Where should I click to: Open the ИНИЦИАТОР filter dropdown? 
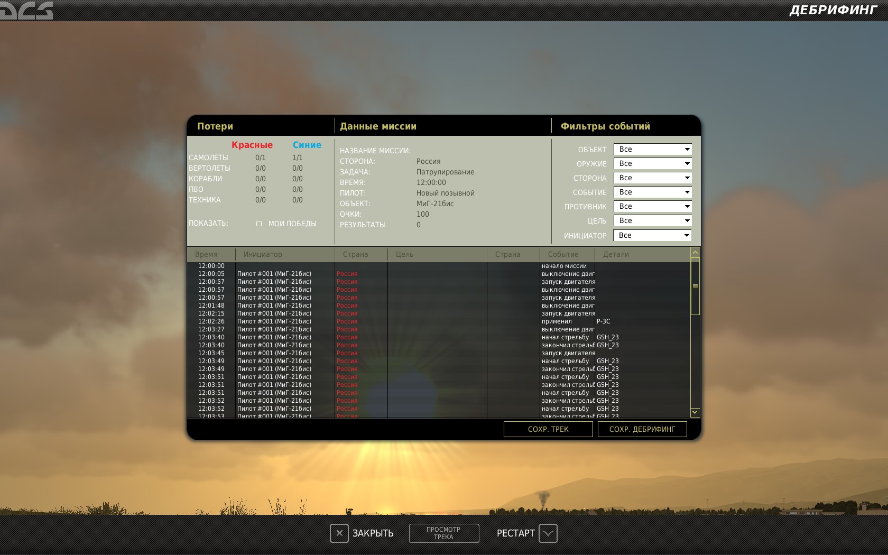(x=652, y=235)
